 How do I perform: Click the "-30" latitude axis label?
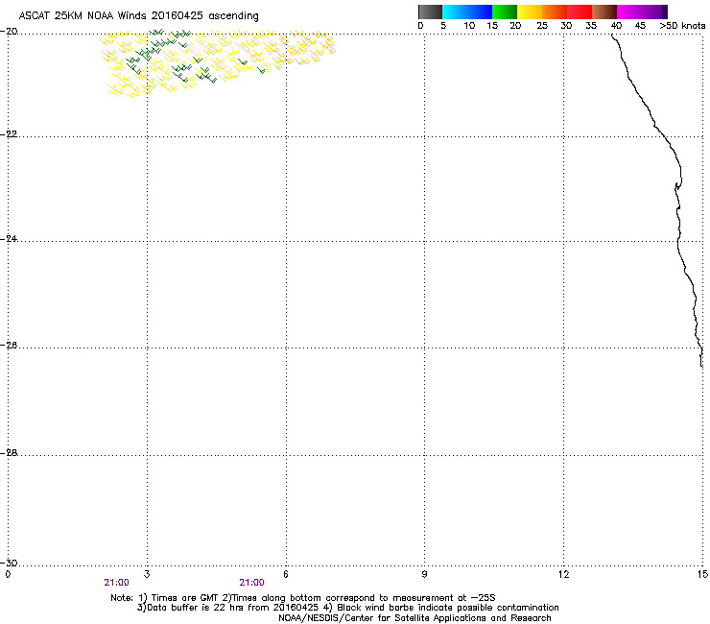click(9, 563)
